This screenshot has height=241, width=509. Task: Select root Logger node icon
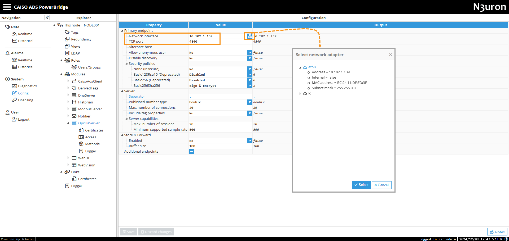pos(67,186)
